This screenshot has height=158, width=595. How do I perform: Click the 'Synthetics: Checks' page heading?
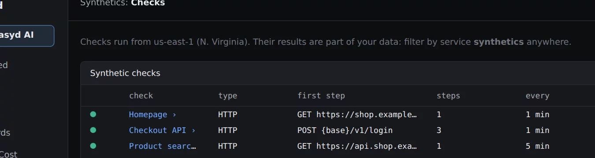click(123, 4)
